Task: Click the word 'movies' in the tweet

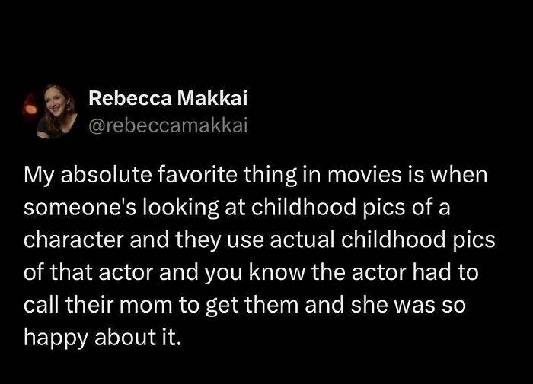Action: 373,176
